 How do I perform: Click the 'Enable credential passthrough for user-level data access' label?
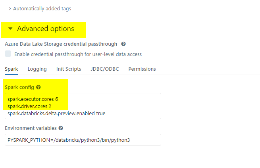pyautogui.click(x=78, y=54)
